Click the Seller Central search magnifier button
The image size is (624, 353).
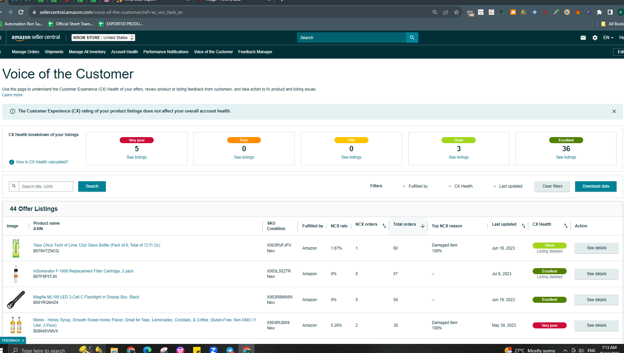tap(412, 38)
